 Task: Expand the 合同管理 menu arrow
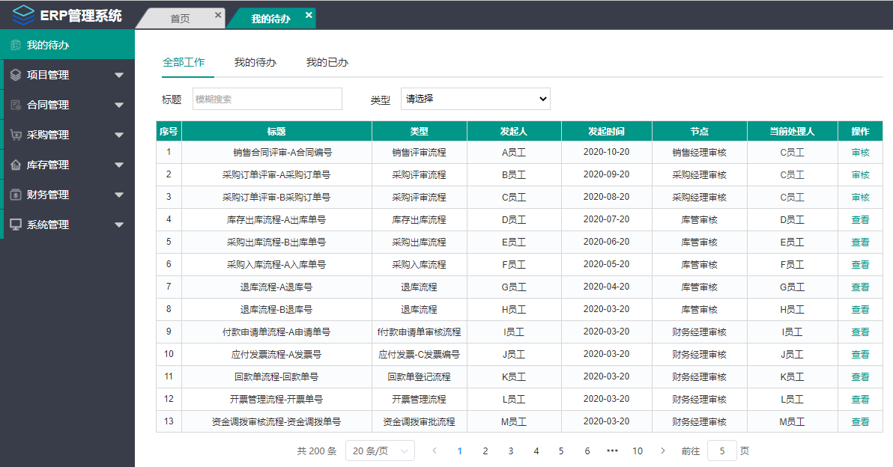[x=119, y=105]
